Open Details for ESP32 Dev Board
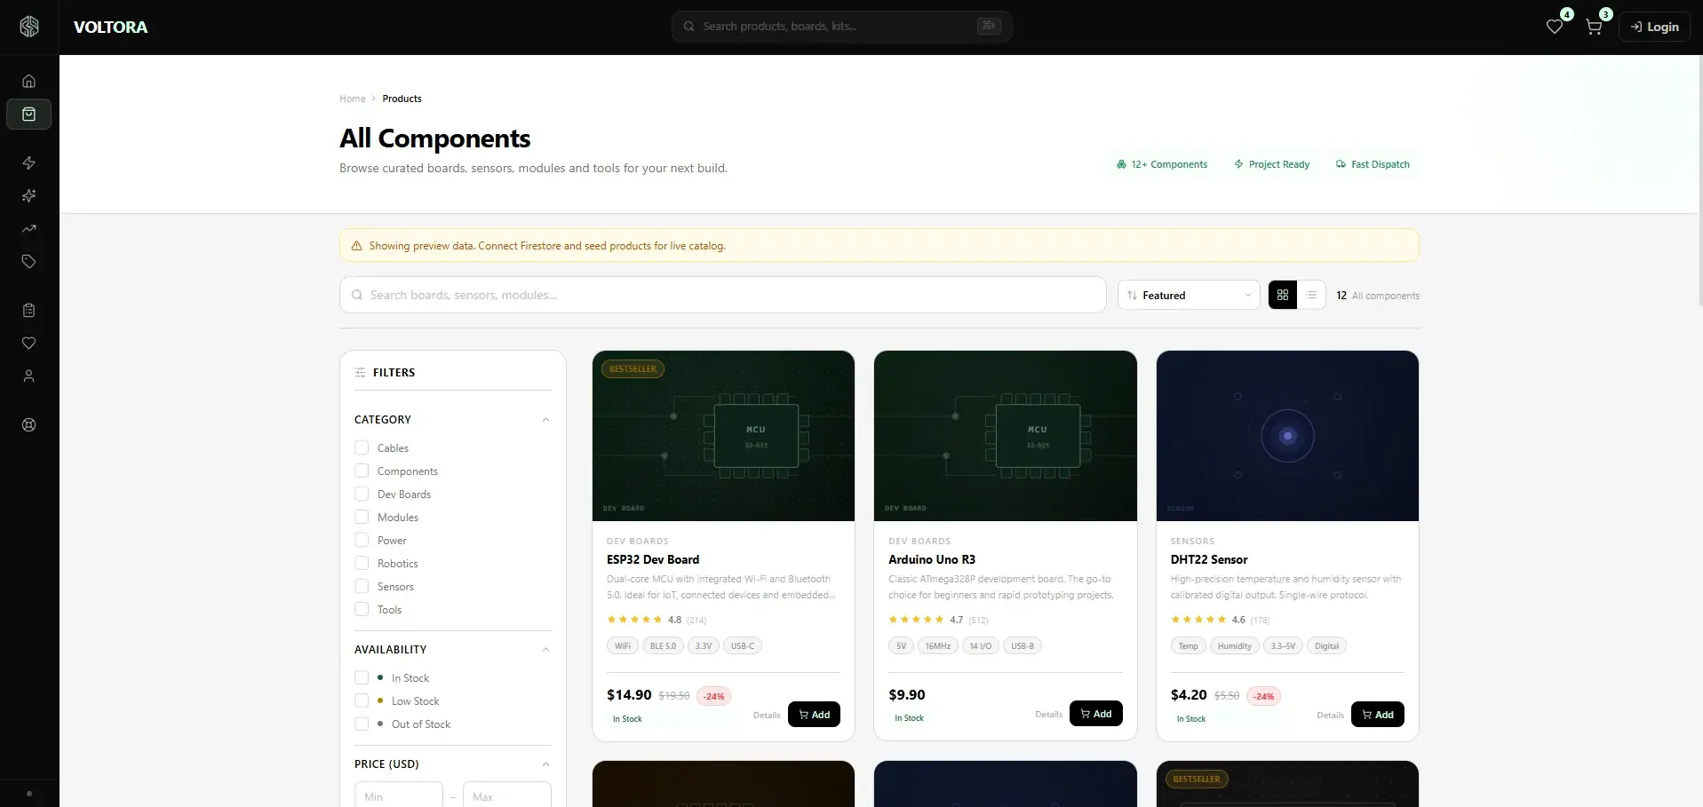Screen dimensions: 1703x807 (x=767, y=715)
